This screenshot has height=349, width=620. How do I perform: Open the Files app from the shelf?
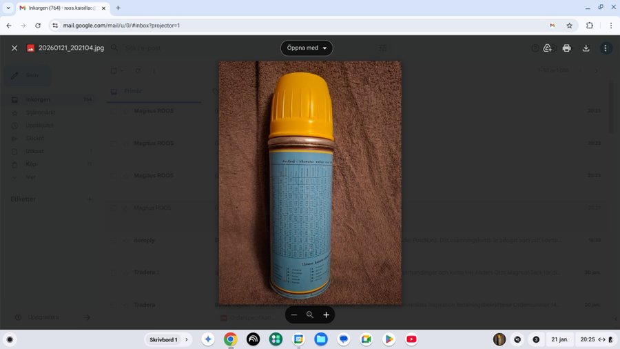click(x=321, y=339)
